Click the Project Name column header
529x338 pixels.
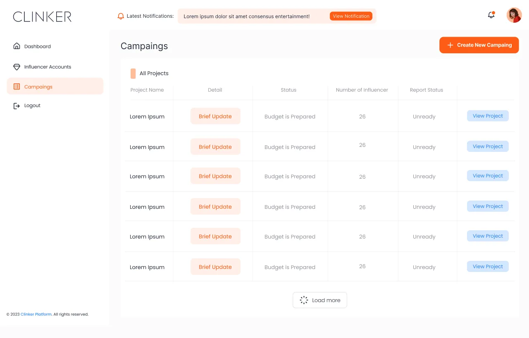[147, 90]
